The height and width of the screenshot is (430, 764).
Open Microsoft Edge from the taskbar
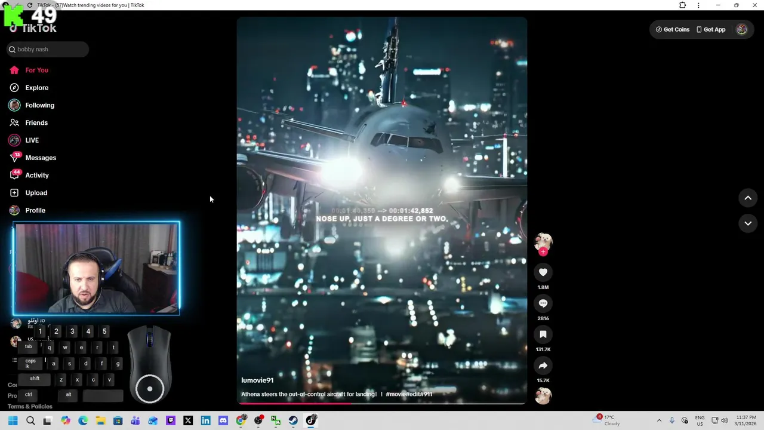click(83, 421)
